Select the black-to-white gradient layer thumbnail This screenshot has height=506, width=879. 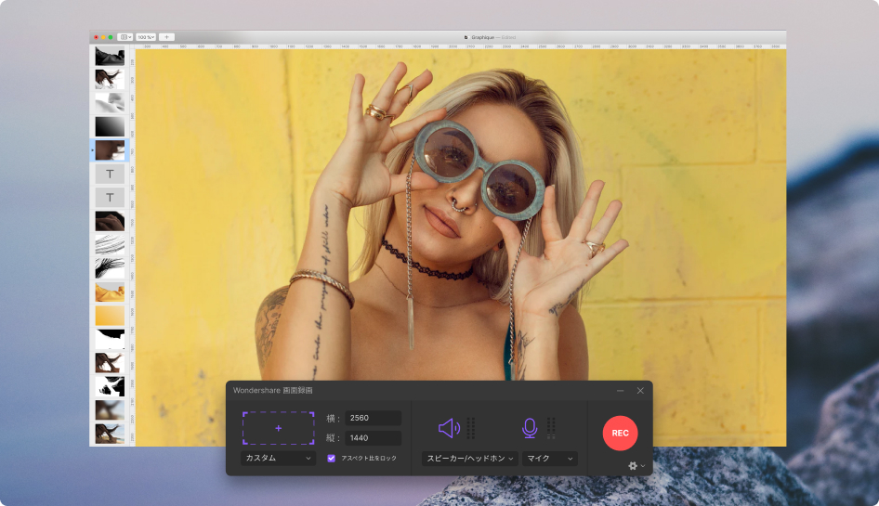click(110, 126)
